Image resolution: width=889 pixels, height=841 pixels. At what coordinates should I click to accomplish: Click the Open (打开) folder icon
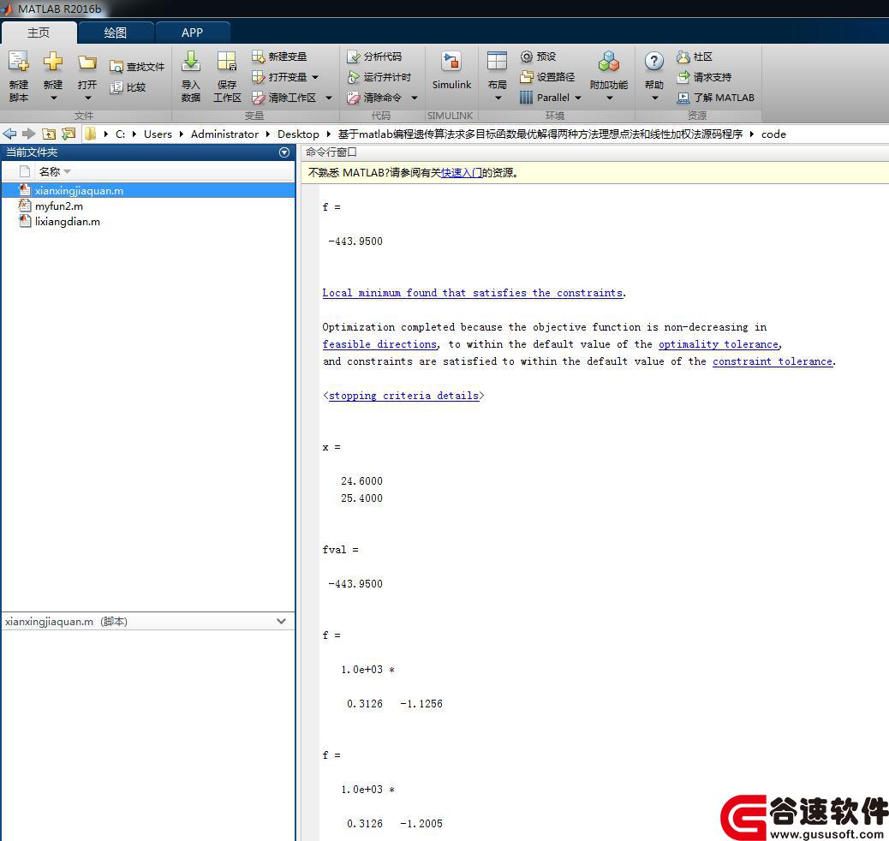click(x=87, y=62)
